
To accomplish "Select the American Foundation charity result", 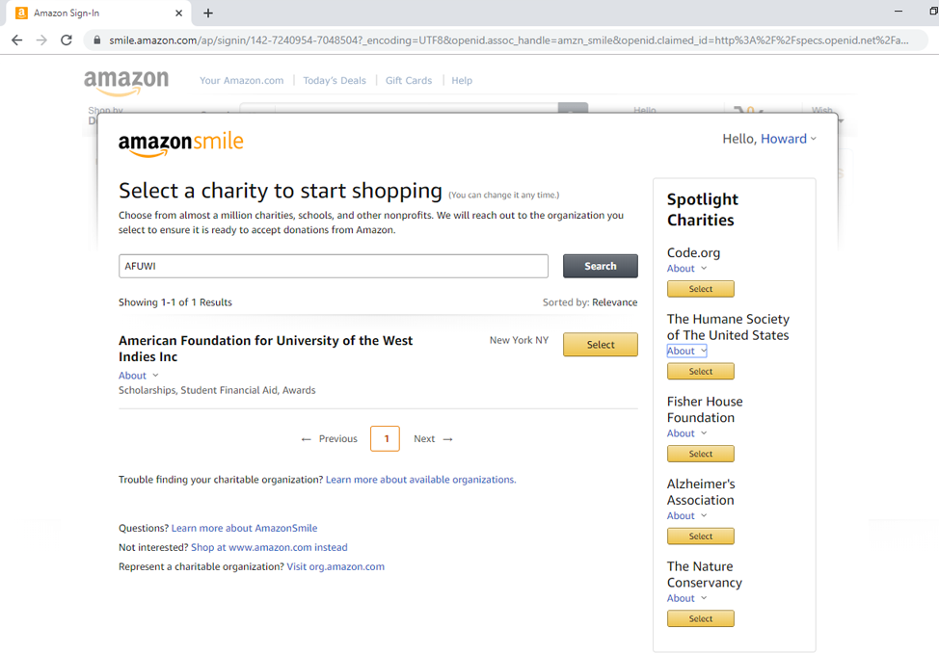I will (x=600, y=345).
